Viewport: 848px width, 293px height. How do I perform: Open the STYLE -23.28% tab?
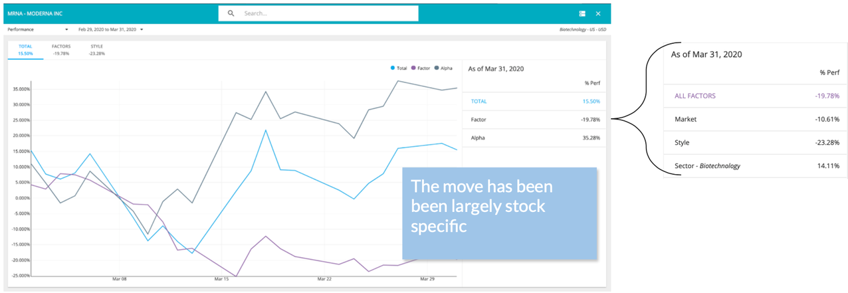[x=96, y=50]
